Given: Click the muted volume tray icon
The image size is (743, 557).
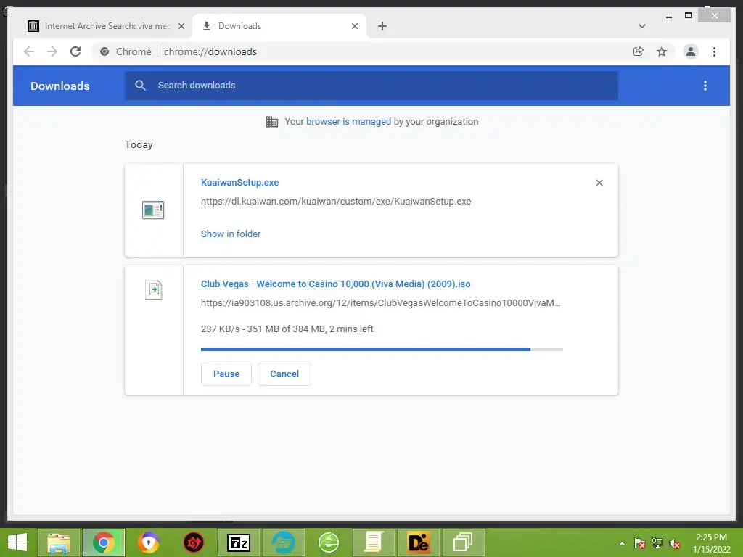Looking at the screenshot, I should 675,543.
